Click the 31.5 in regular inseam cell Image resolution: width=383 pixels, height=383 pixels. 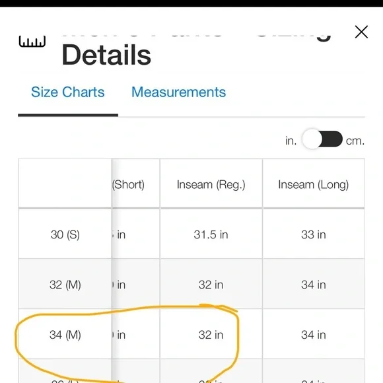(x=211, y=234)
